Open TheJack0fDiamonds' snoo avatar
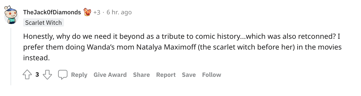The width and height of the screenshot is (361, 96). (11, 15)
